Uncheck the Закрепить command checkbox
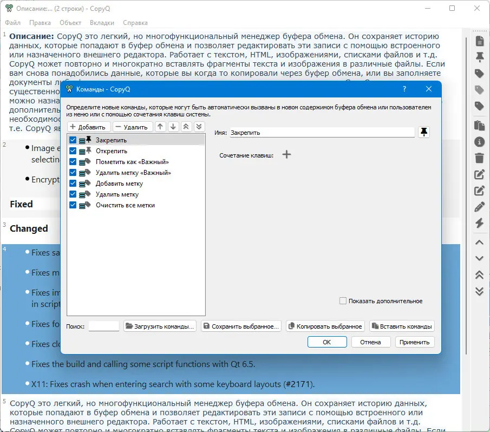Image resolution: width=490 pixels, height=432 pixels. pos(73,140)
